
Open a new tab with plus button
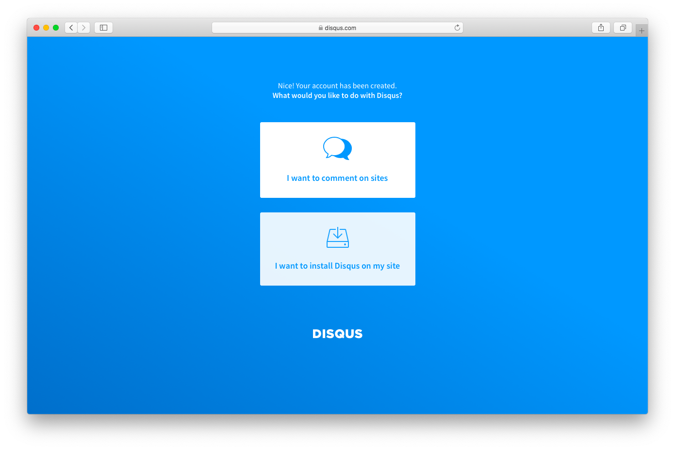pyautogui.click(x=642, y=31)
